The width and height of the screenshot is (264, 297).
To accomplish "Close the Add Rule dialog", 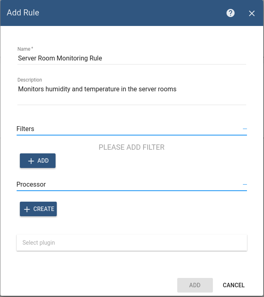I will tap(252, 13).
